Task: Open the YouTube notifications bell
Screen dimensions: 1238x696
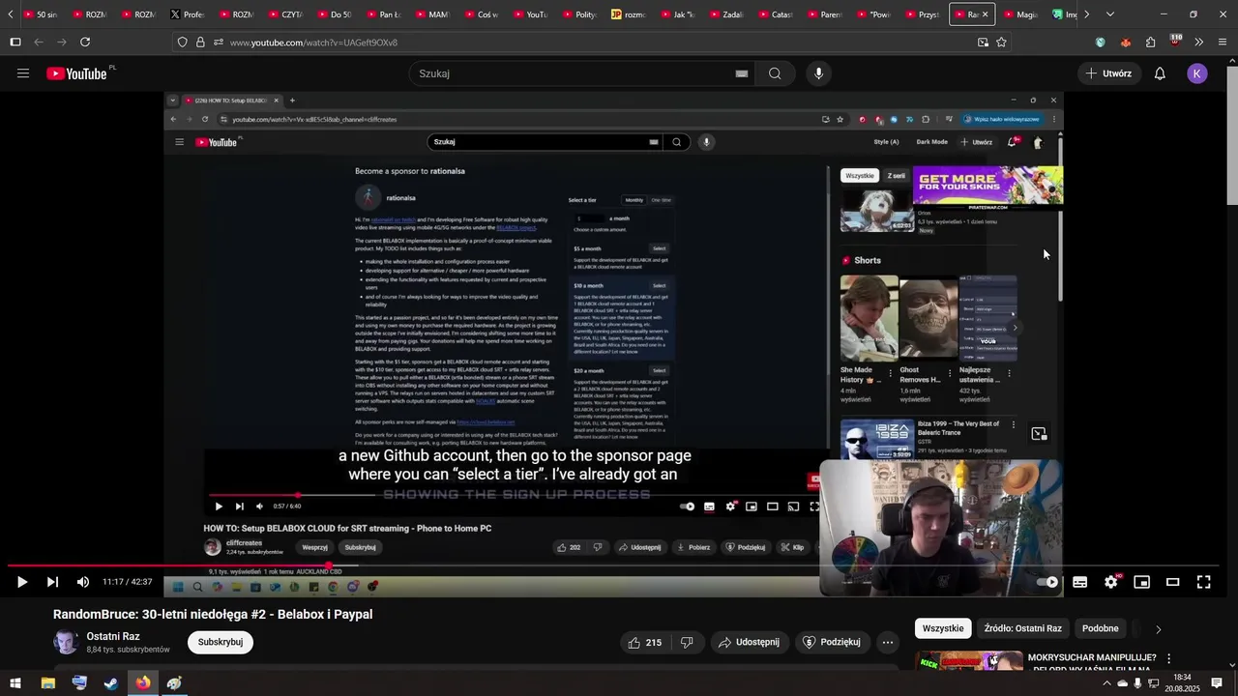Action: pos(1160,73)
